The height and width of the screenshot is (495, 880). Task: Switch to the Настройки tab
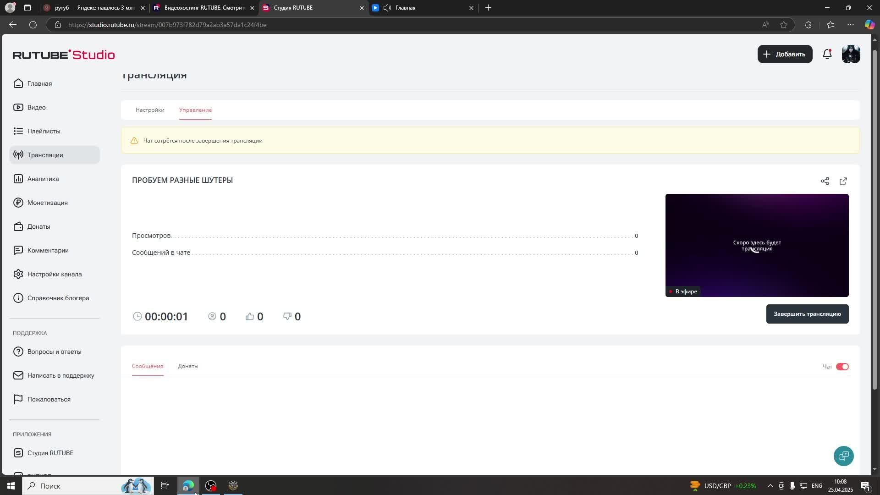pyautogui.click(x=150, y=110)
